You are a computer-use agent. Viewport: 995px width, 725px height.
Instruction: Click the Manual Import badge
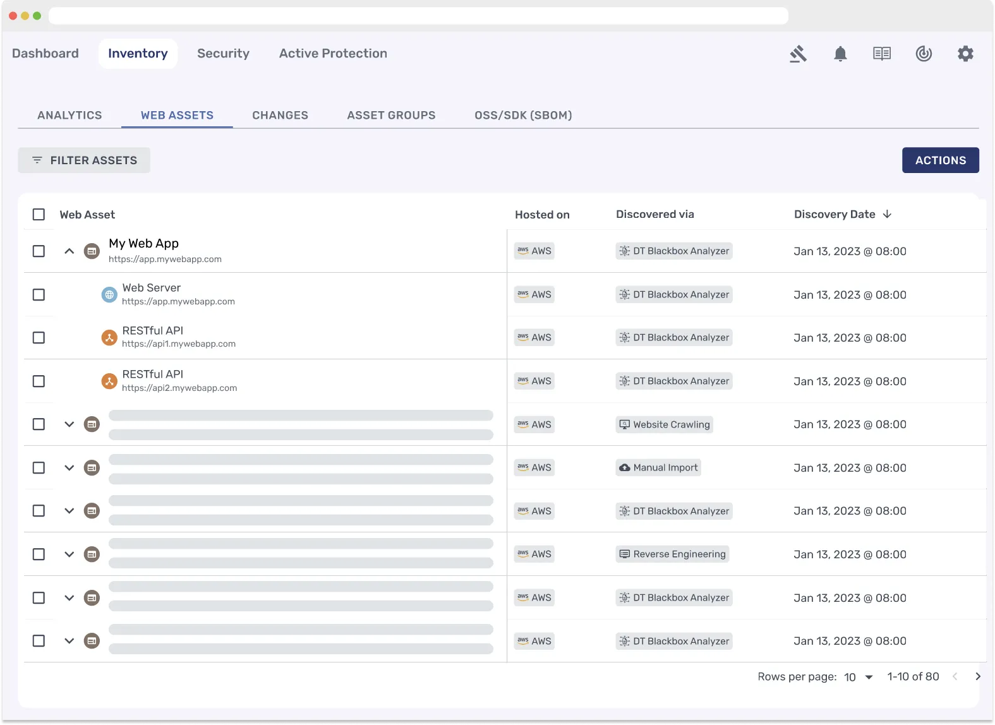pos(658,468)
